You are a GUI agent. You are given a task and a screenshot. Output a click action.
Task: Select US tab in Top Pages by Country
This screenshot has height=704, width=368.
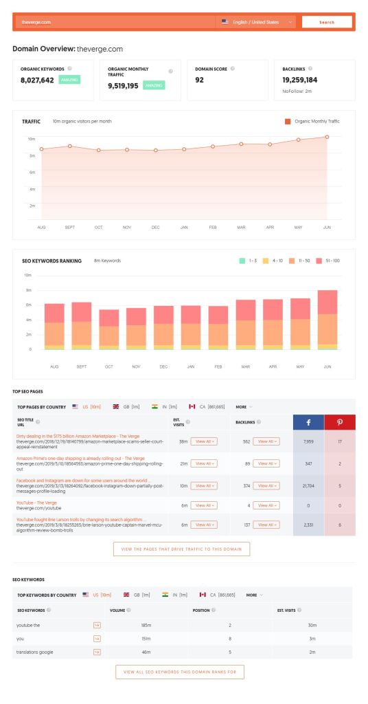point(87,407)
